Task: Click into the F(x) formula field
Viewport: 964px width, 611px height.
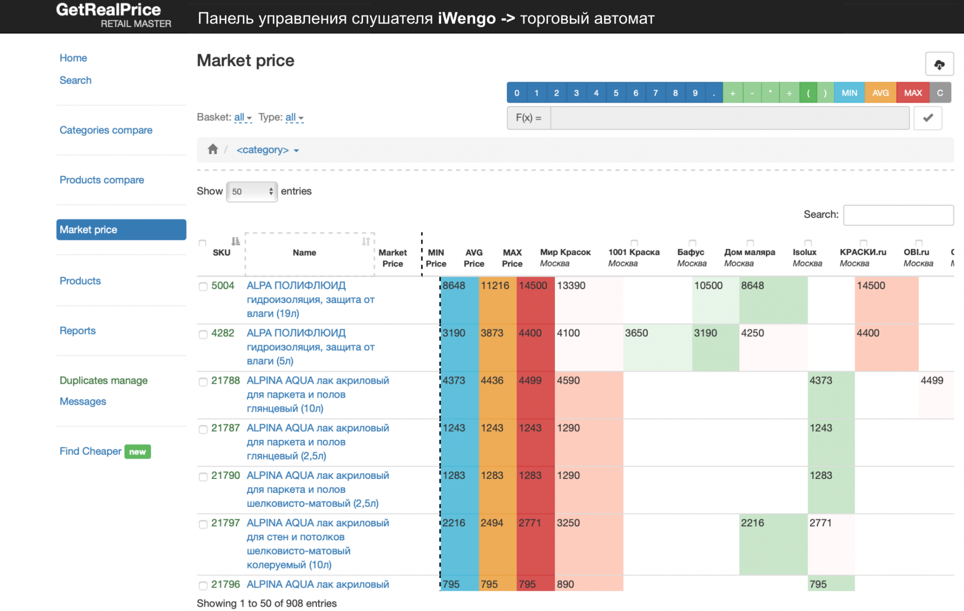Action: (730, 118)
